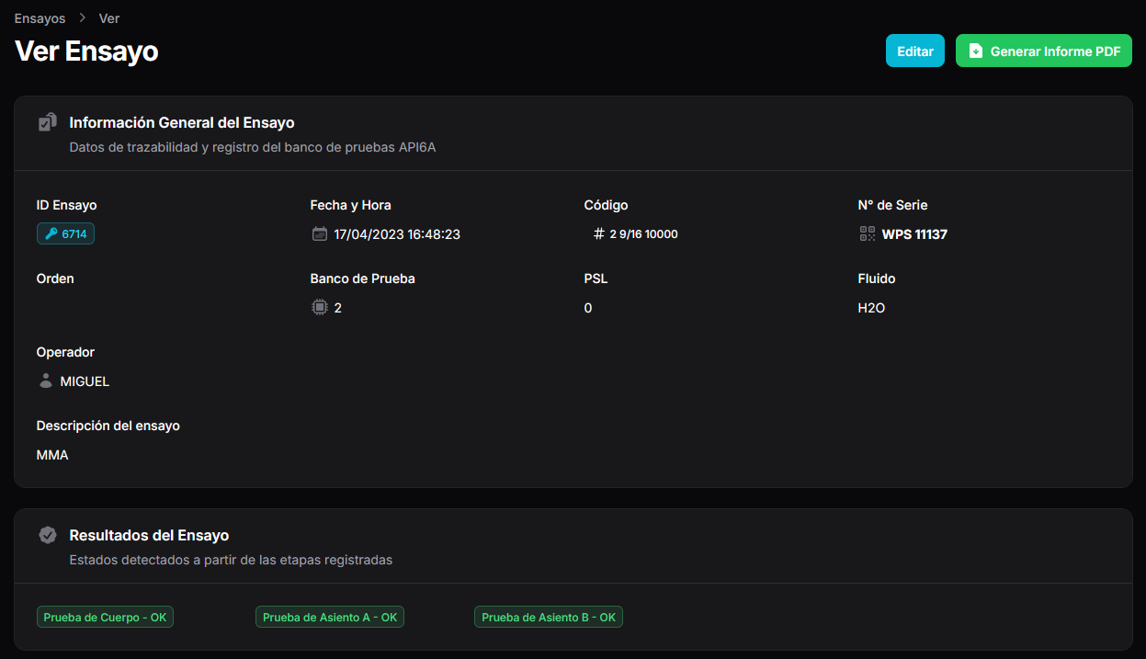The width and height of the screenshot is (1146, 659).
Task: Click the Editar button
Action: pyautogui.click(x=915, y=51)
